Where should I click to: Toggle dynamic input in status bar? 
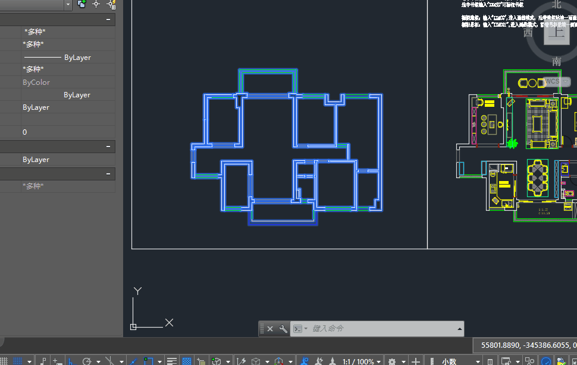(x=57, y=361)
